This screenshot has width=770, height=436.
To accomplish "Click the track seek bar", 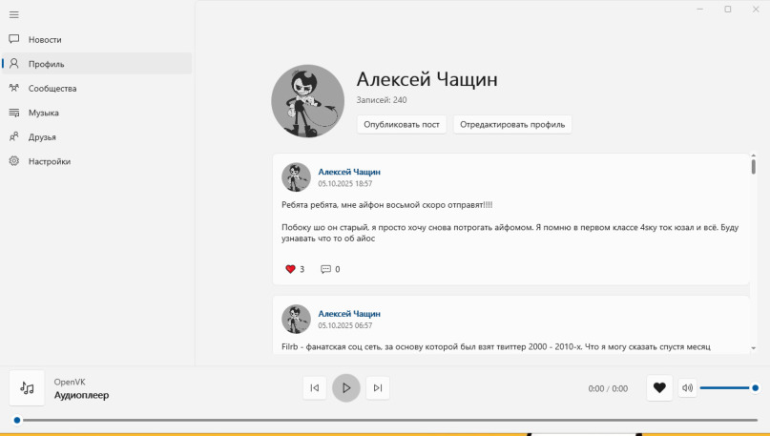I will pyautogui.click(x=387, y=421).
